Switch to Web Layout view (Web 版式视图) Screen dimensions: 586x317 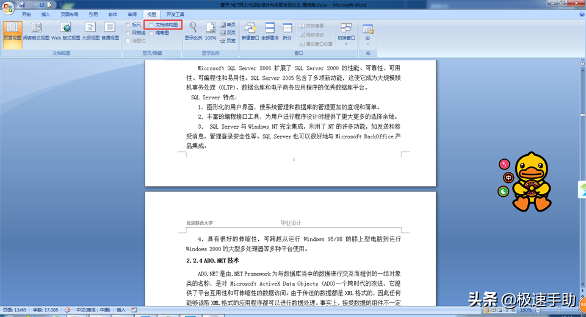[x=65, y=31]
